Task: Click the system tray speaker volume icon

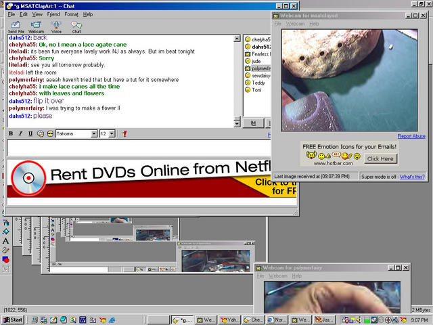Action: [x=359, y=320]
